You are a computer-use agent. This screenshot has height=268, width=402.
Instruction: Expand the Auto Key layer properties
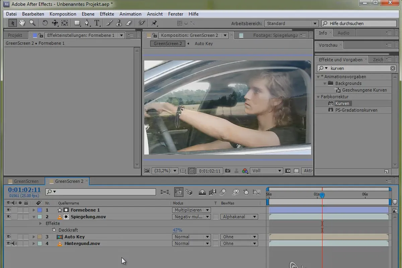coord(33,237)
